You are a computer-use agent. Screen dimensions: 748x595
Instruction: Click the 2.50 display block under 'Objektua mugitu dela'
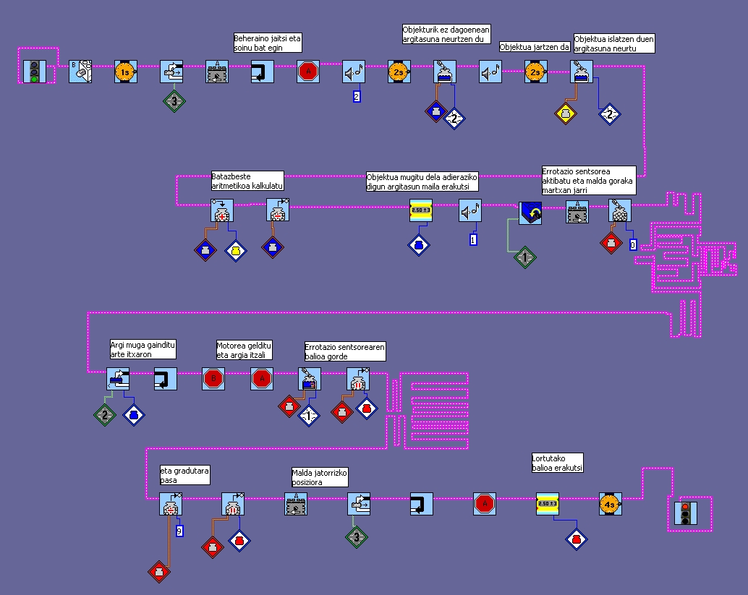[x=421, y=210]
